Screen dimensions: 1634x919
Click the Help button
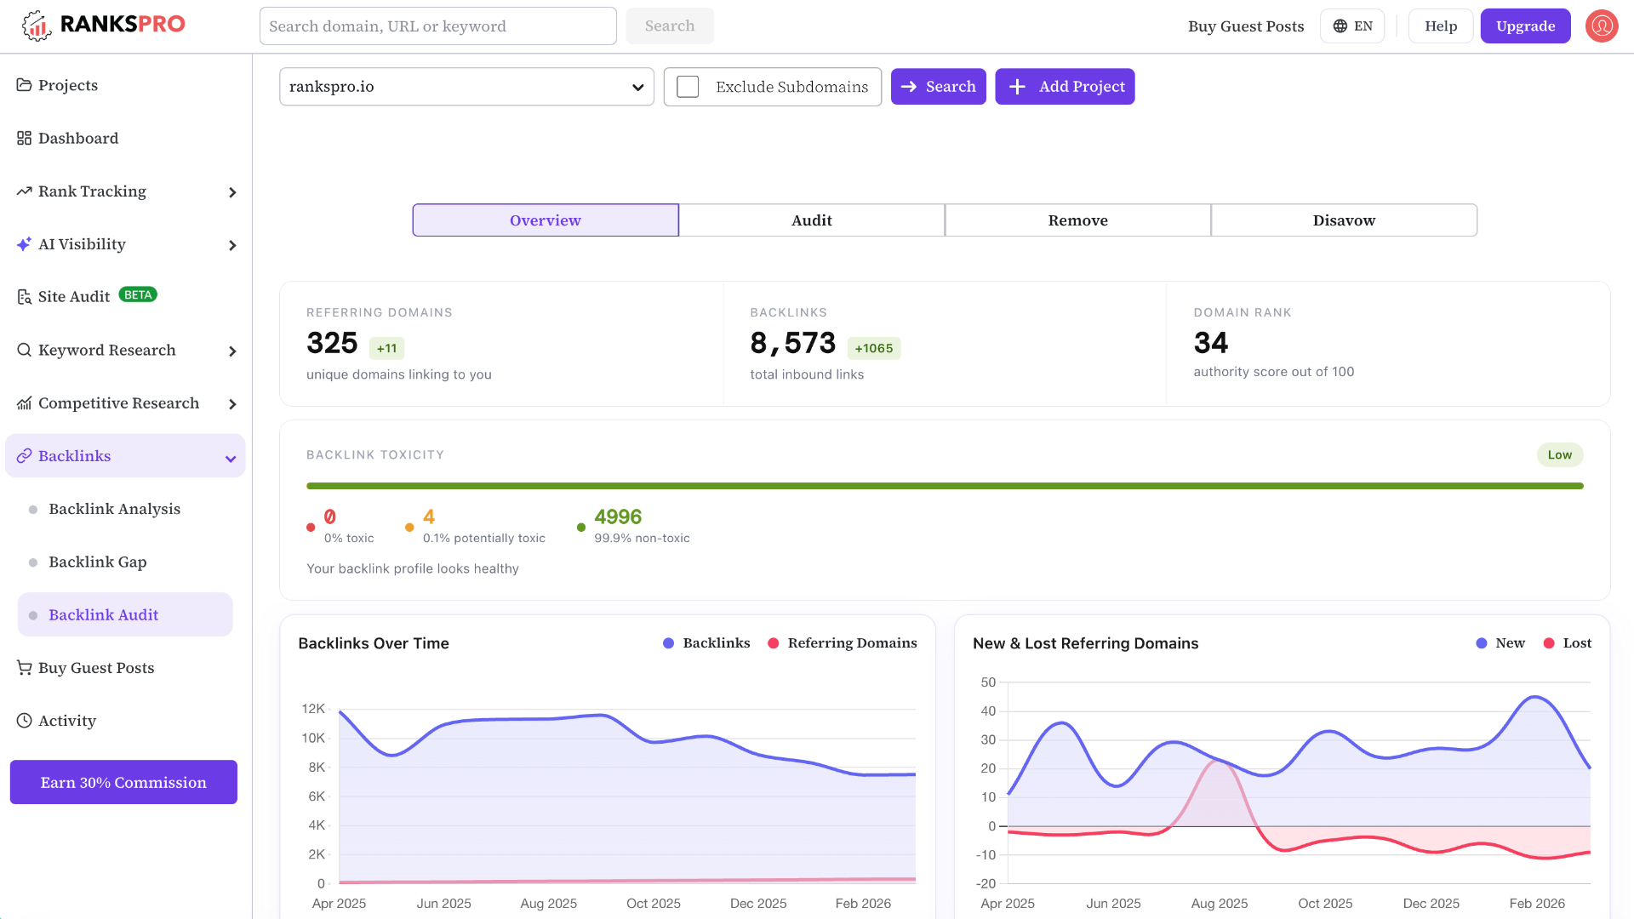[x=1441, y=26]
